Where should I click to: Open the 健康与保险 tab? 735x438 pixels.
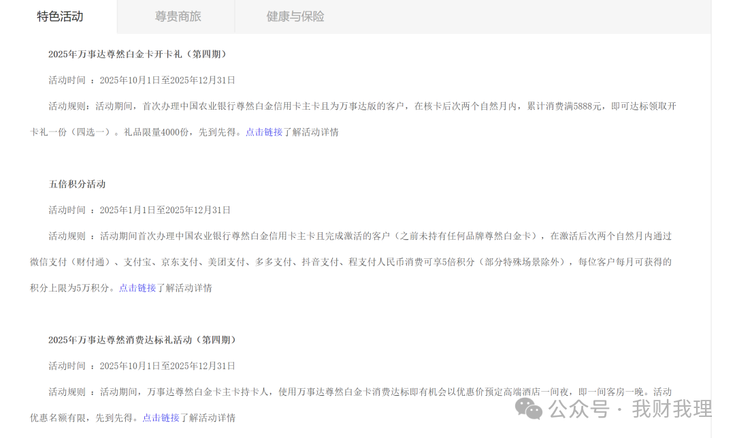[x=295, y=16]
